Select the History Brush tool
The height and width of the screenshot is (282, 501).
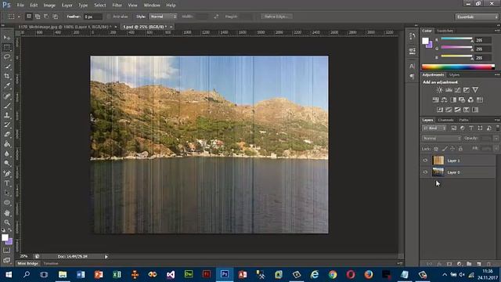(7, 125)
